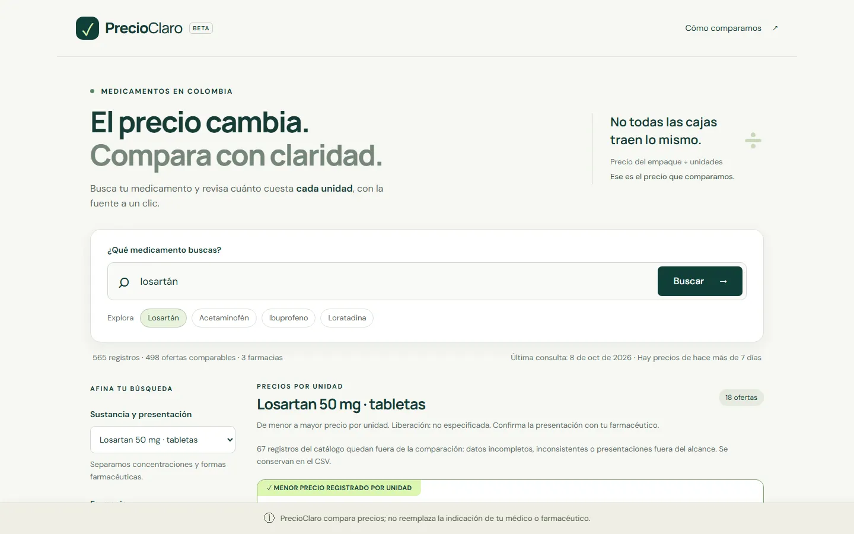Click the Buscar button
Screen dimensions: 854x534
pyautogui.click(x=700, y=281)
